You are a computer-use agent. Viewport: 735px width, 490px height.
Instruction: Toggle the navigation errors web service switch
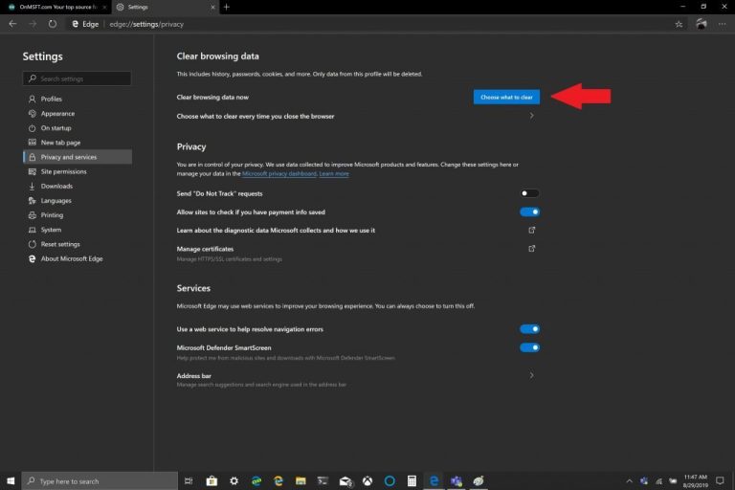[529, 329]
